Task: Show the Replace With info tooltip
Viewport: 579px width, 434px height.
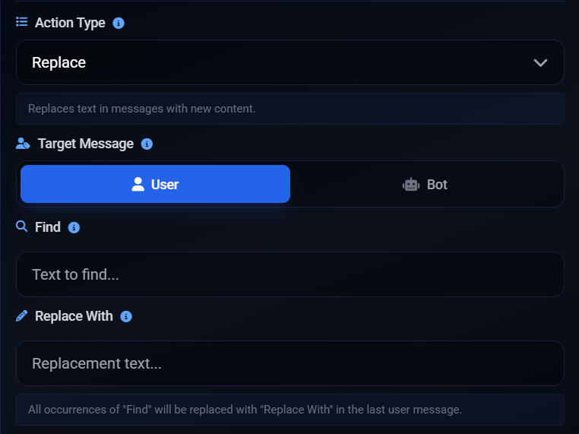Action: point(126,316)
